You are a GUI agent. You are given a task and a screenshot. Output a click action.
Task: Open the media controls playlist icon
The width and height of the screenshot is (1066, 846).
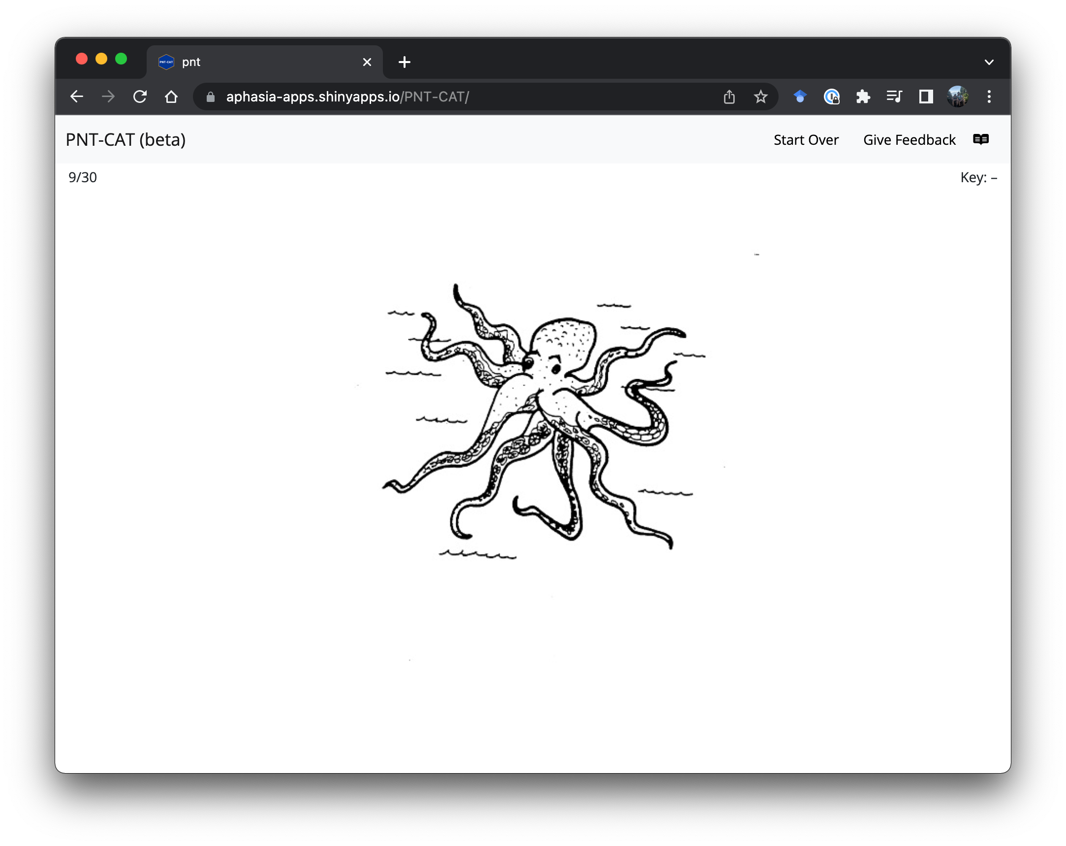pyautogui.click(x=894, y=97)
